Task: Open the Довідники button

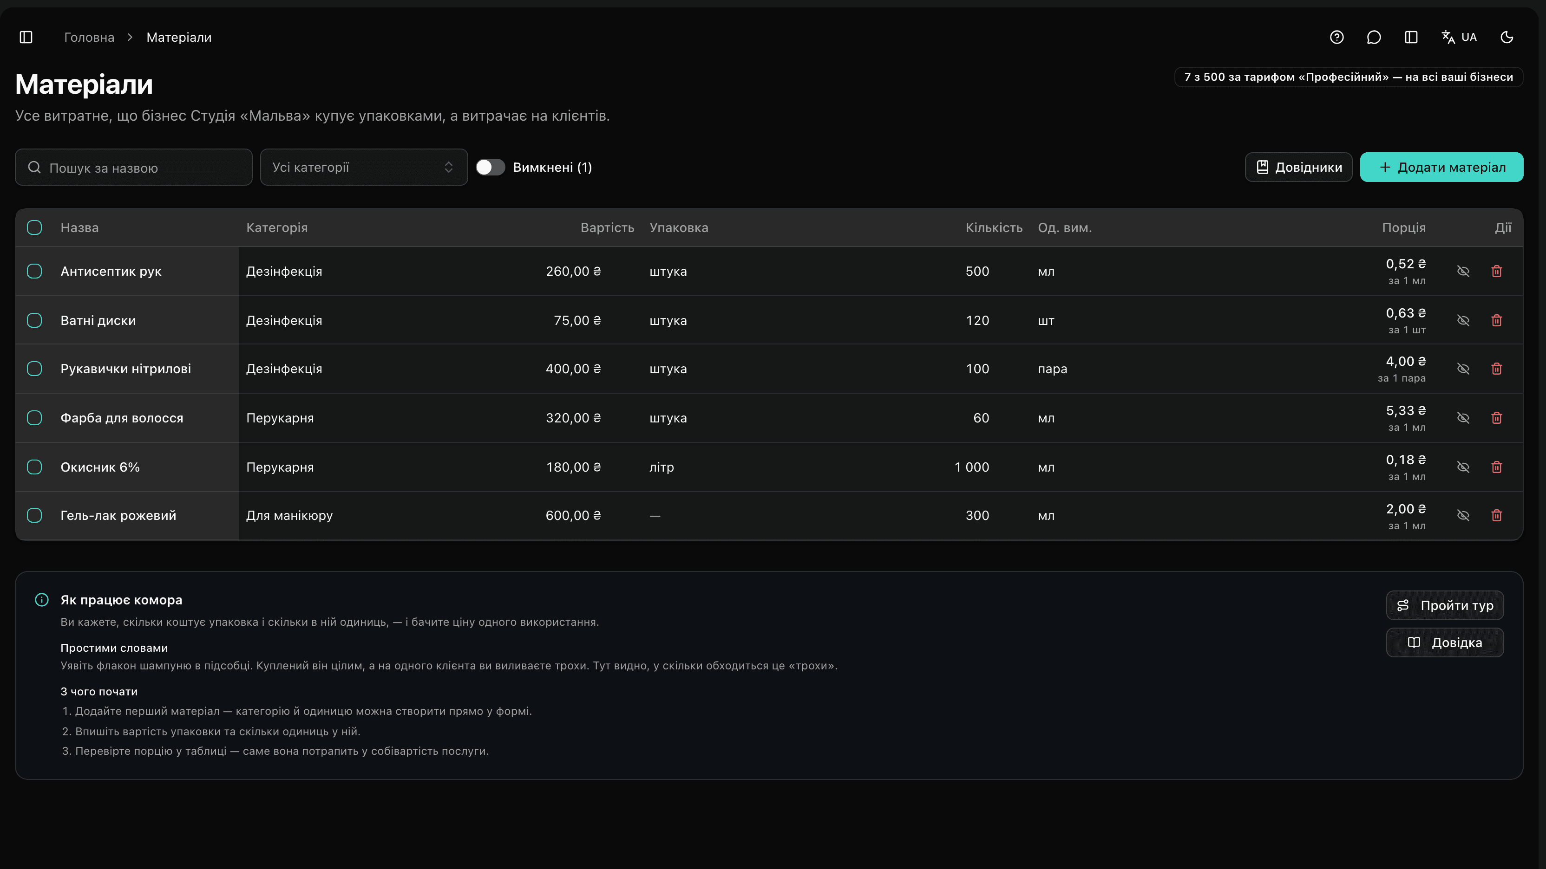Action: click(1299, 167)
